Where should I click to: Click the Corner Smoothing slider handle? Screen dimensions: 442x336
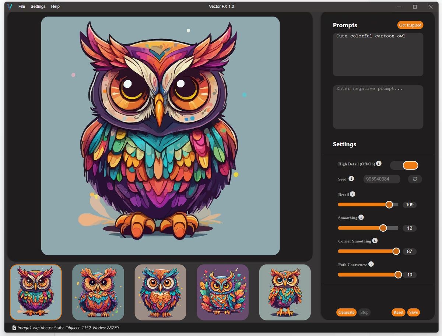[x=396, y=251]
